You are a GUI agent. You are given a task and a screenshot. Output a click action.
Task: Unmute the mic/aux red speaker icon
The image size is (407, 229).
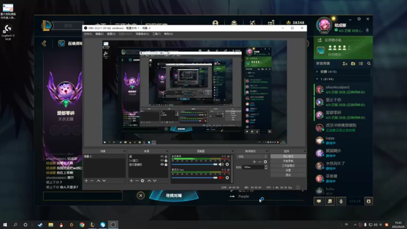click(221, 178)
